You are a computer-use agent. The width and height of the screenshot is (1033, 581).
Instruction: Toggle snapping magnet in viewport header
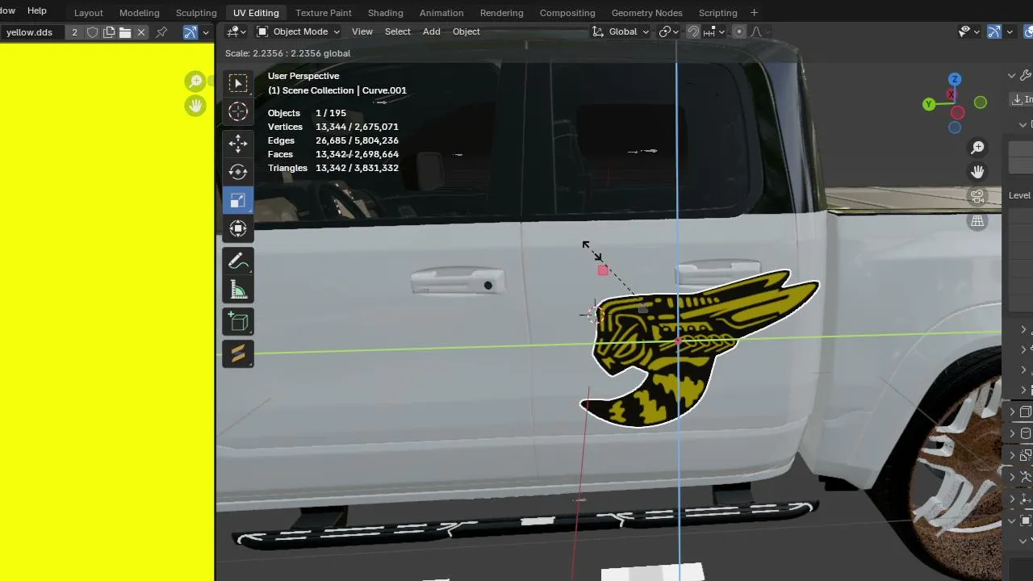(x=693, y=31)
